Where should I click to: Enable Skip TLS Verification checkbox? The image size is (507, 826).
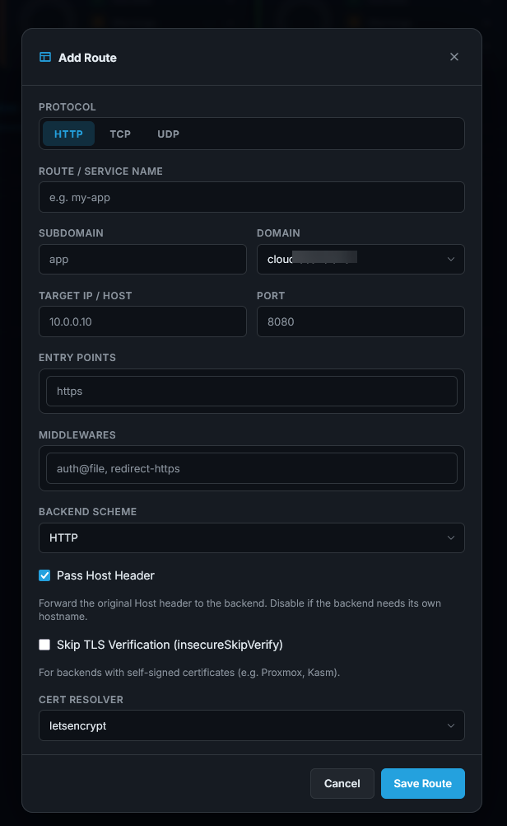pos(44,645)
